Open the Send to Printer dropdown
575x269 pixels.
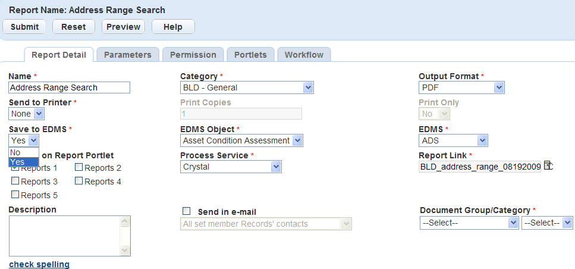click(x=26, y=114)
